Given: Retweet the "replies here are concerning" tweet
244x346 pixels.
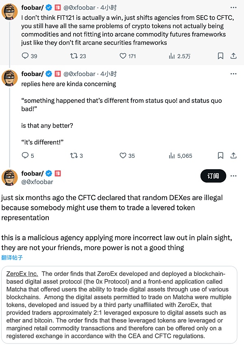Looking at the screenshot, I should pos(74,156).
